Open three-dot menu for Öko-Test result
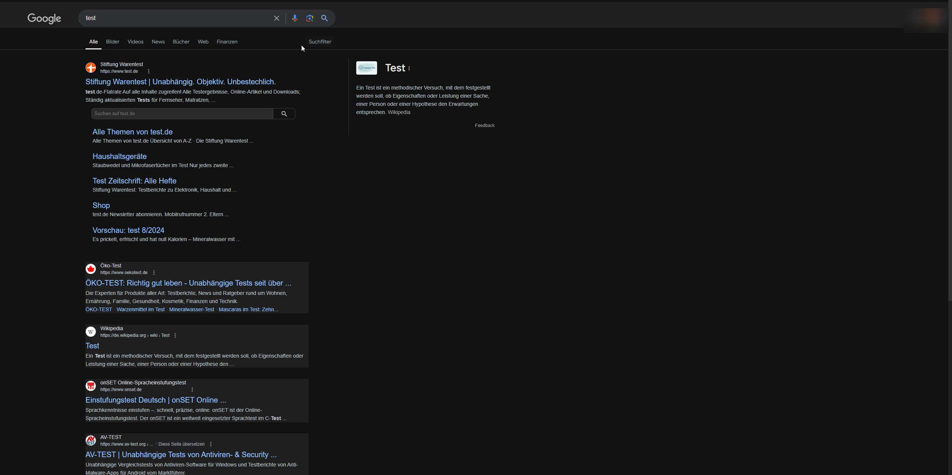Screen dimensions: 952x475 154,273
